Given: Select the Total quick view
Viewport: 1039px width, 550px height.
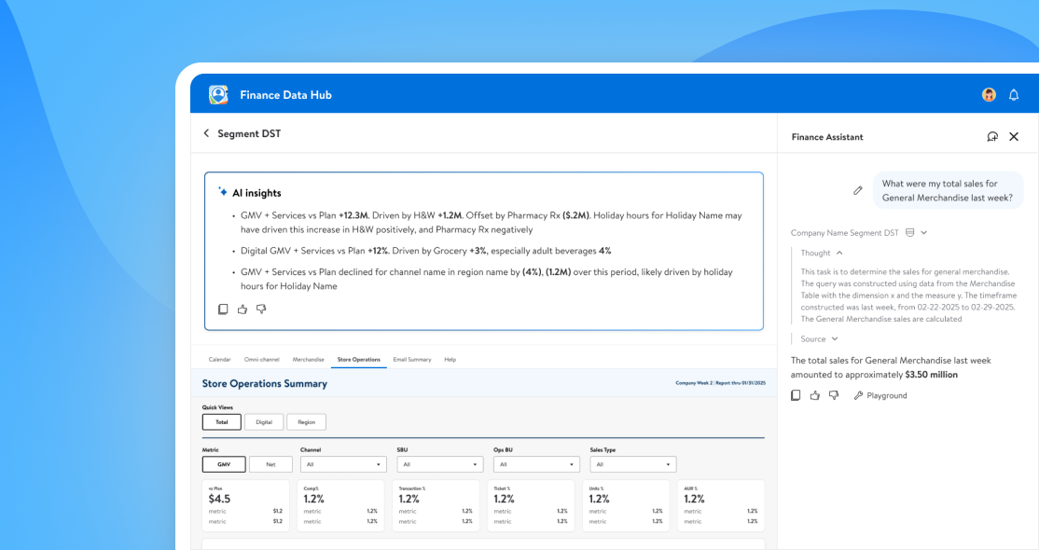Looking at the screenshot, I should pyautogui.click(x=221, y=422).
